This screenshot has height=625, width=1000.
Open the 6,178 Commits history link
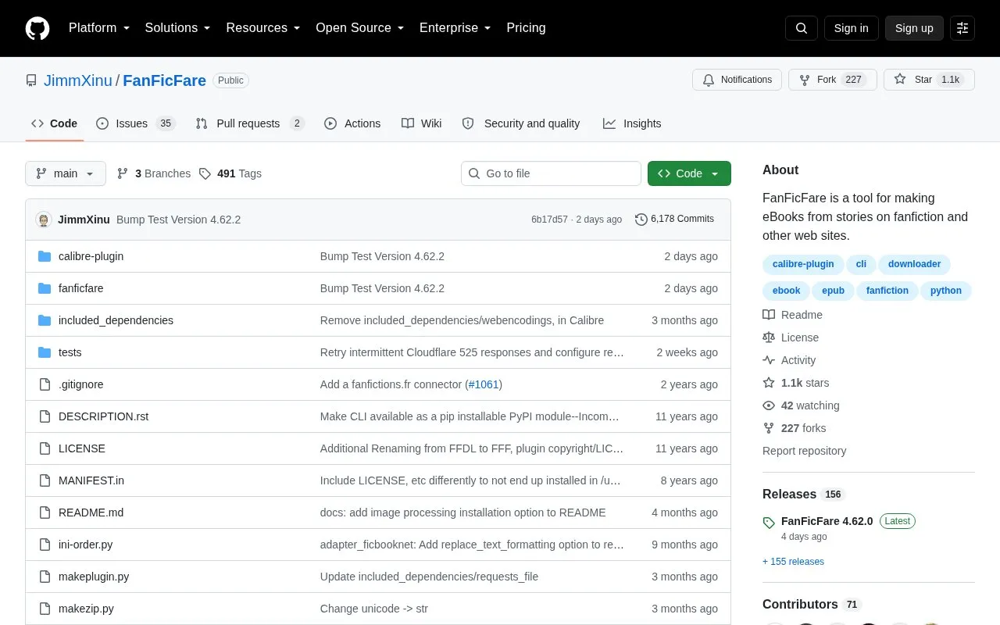[x=675, y=220]
